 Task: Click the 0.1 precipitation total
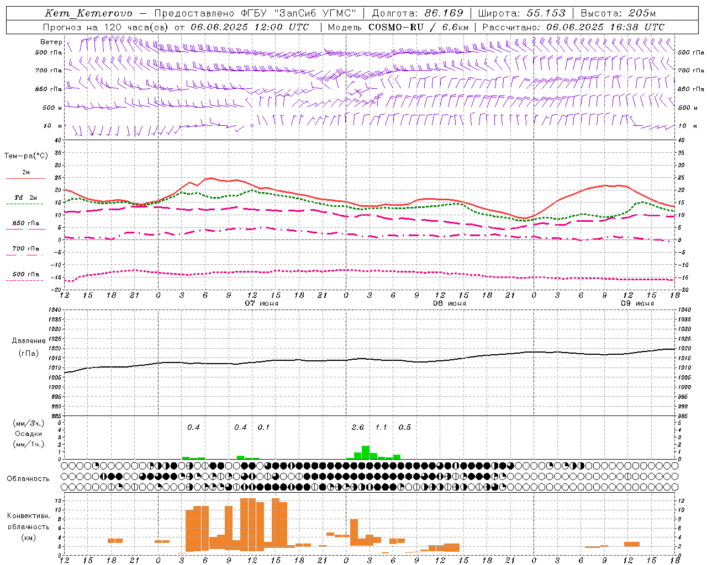point(264,428)
